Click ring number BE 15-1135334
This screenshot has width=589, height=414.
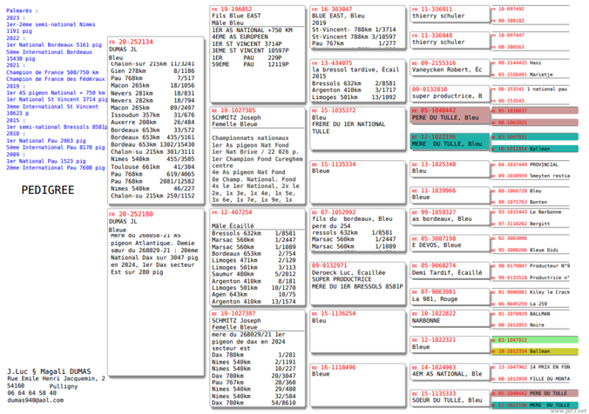point(334,164)
